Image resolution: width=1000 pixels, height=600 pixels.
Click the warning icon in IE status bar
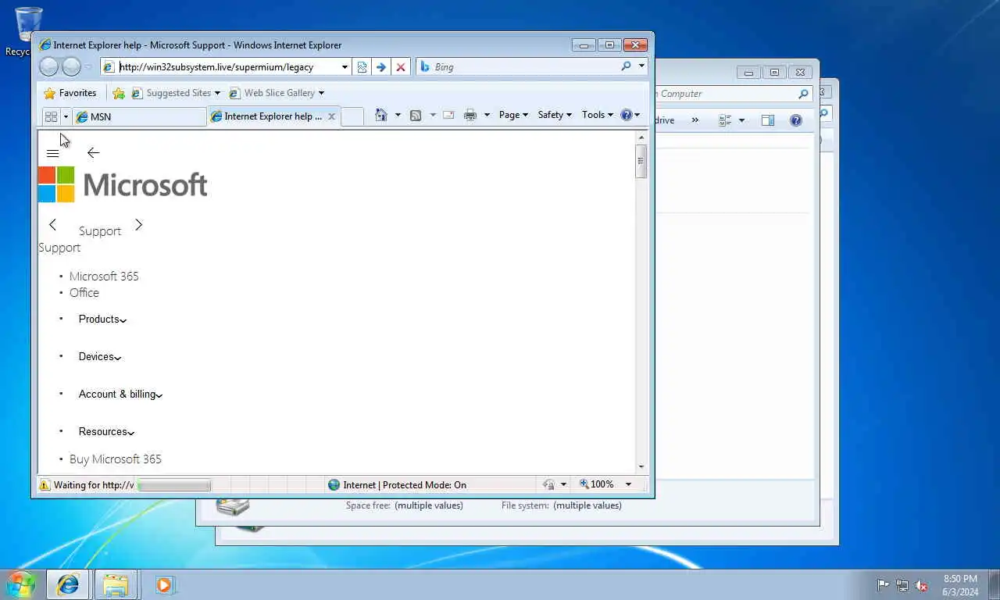coord(45,485)
